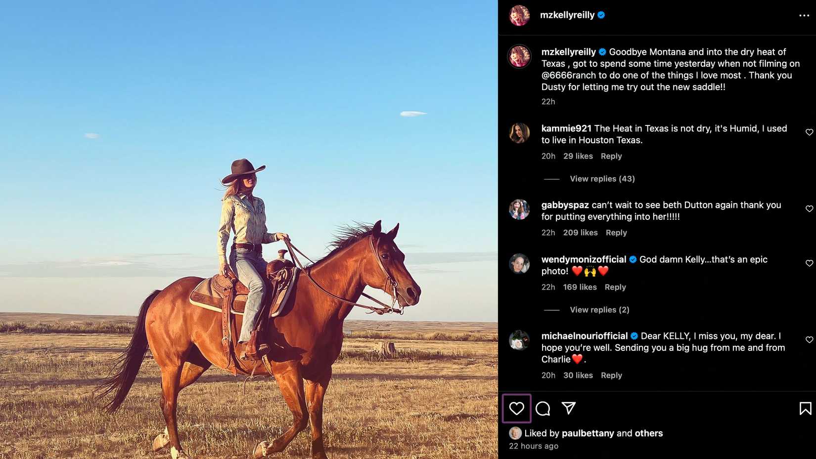Viewport: 816px width, 459px height.
Task: Open michaelnouriofficial's profile avatar
Action: [519, 340]
